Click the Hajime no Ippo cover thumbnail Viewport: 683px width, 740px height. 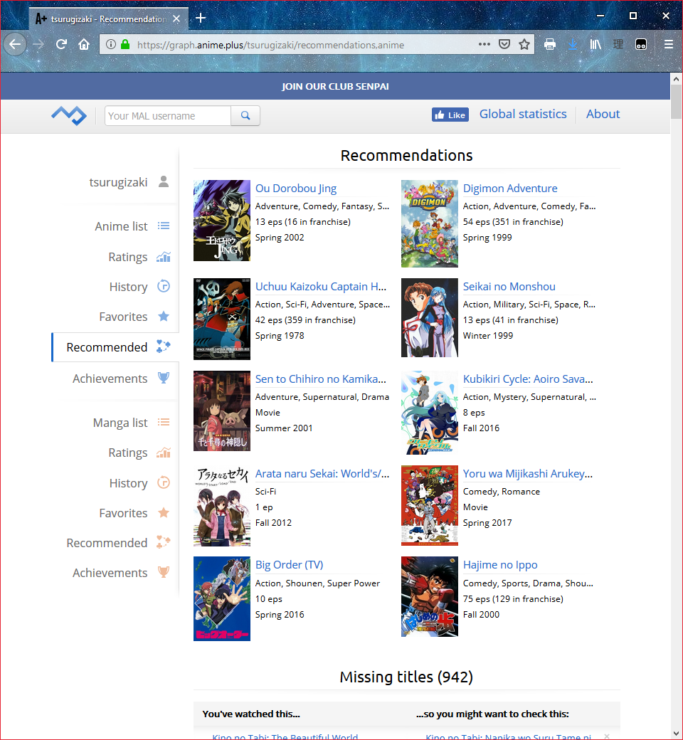(430, 596)
